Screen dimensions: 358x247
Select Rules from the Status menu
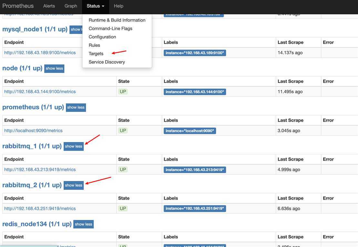[94, 45]
